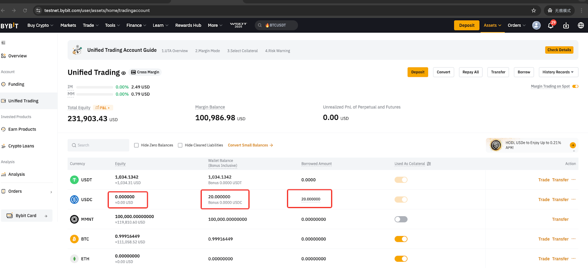Open the language globe icon
Image resolution: width=588 pixels, height=268 pixels.
tap(581, 25)
